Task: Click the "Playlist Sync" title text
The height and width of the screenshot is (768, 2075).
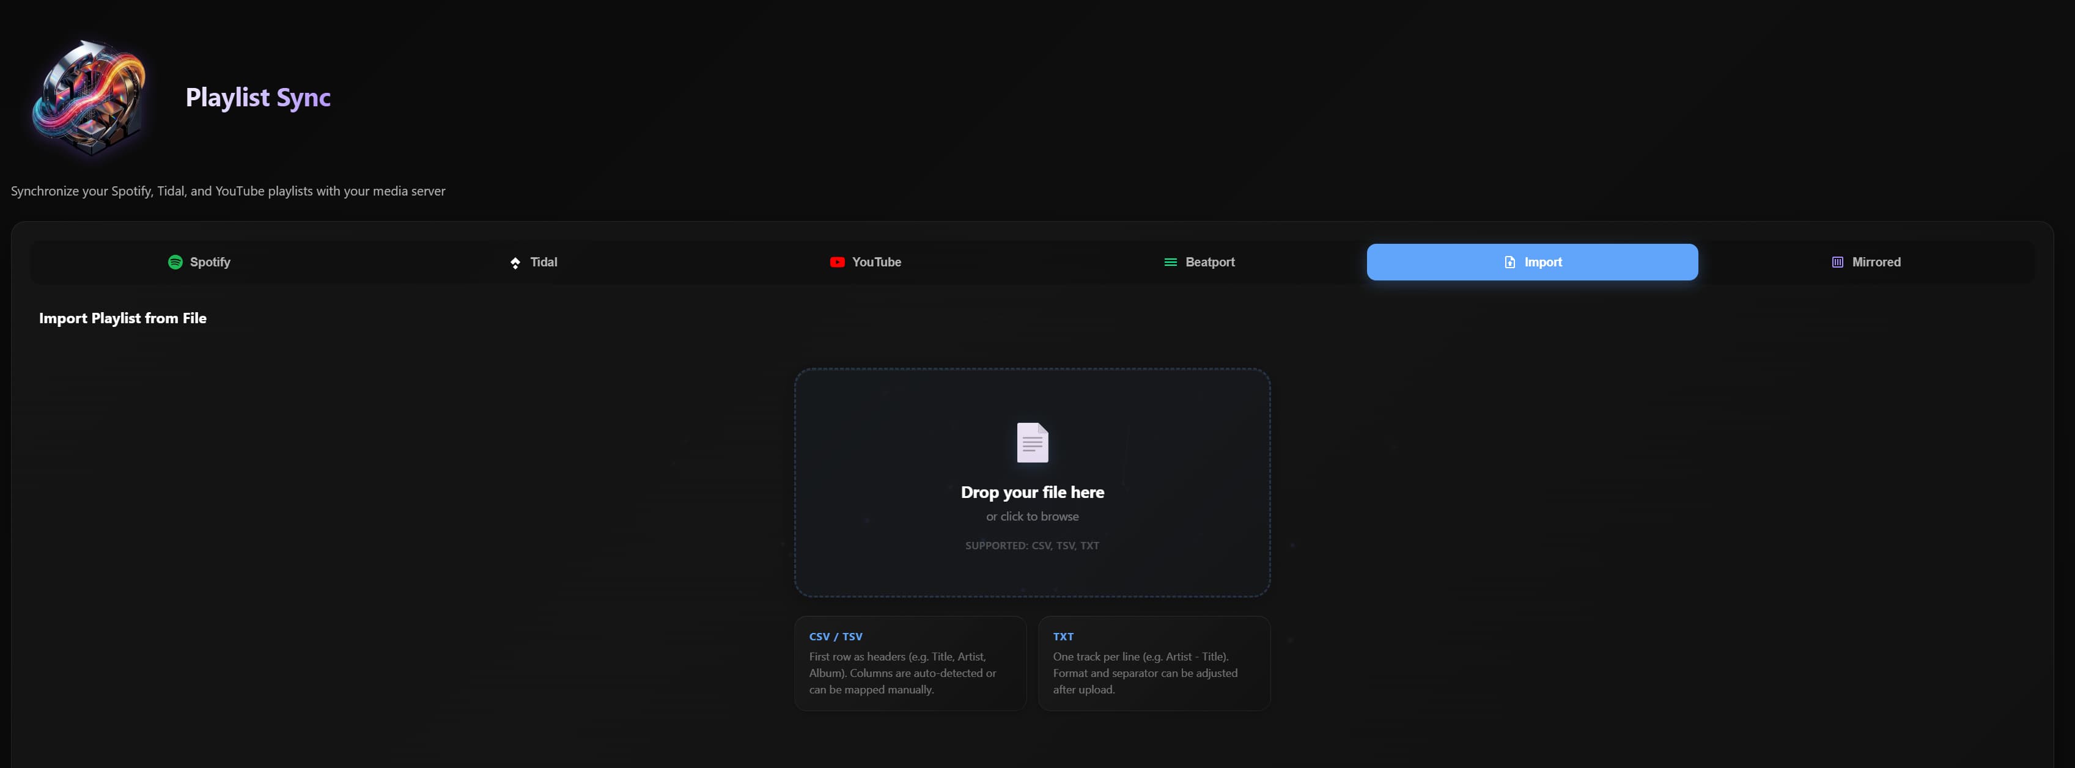Action: coord(258,97)
